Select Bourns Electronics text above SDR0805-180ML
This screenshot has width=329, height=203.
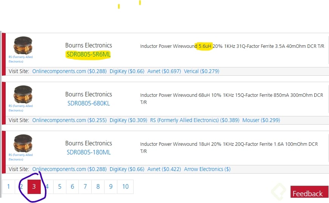(x=89, y=143)
